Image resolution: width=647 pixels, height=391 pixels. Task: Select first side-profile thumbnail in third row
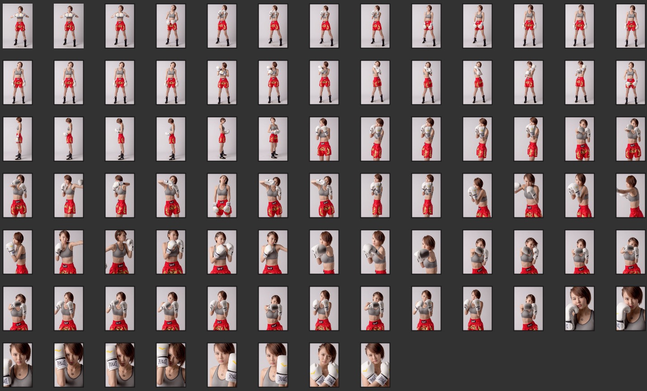coord(18,139)
